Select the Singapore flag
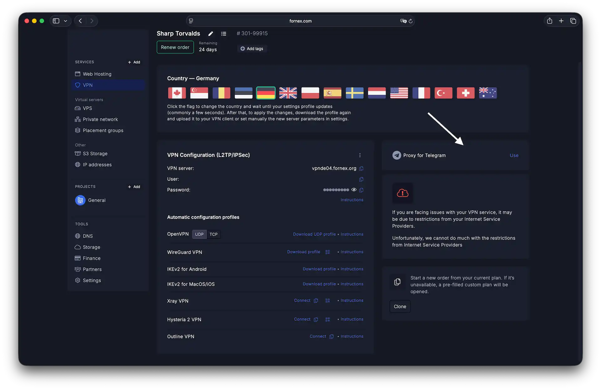 [x=199, y=93]
